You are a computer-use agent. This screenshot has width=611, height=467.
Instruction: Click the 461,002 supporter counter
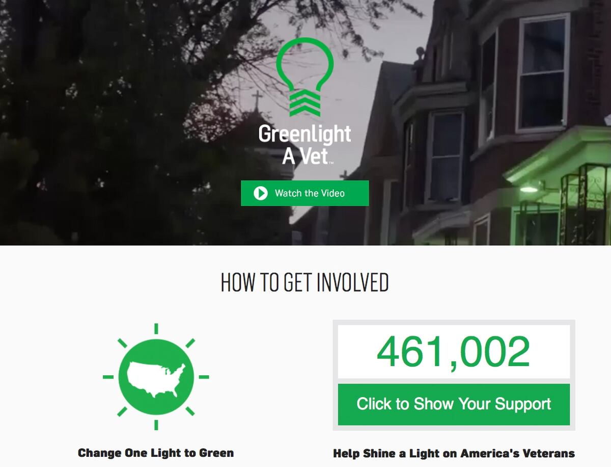click(454, 352)
